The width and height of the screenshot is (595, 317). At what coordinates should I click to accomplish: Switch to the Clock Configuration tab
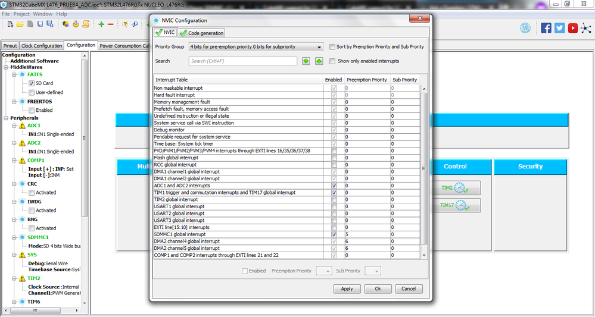[42, 46]
